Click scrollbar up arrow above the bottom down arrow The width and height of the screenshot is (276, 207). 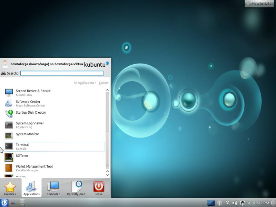click(x=107, y=171)
